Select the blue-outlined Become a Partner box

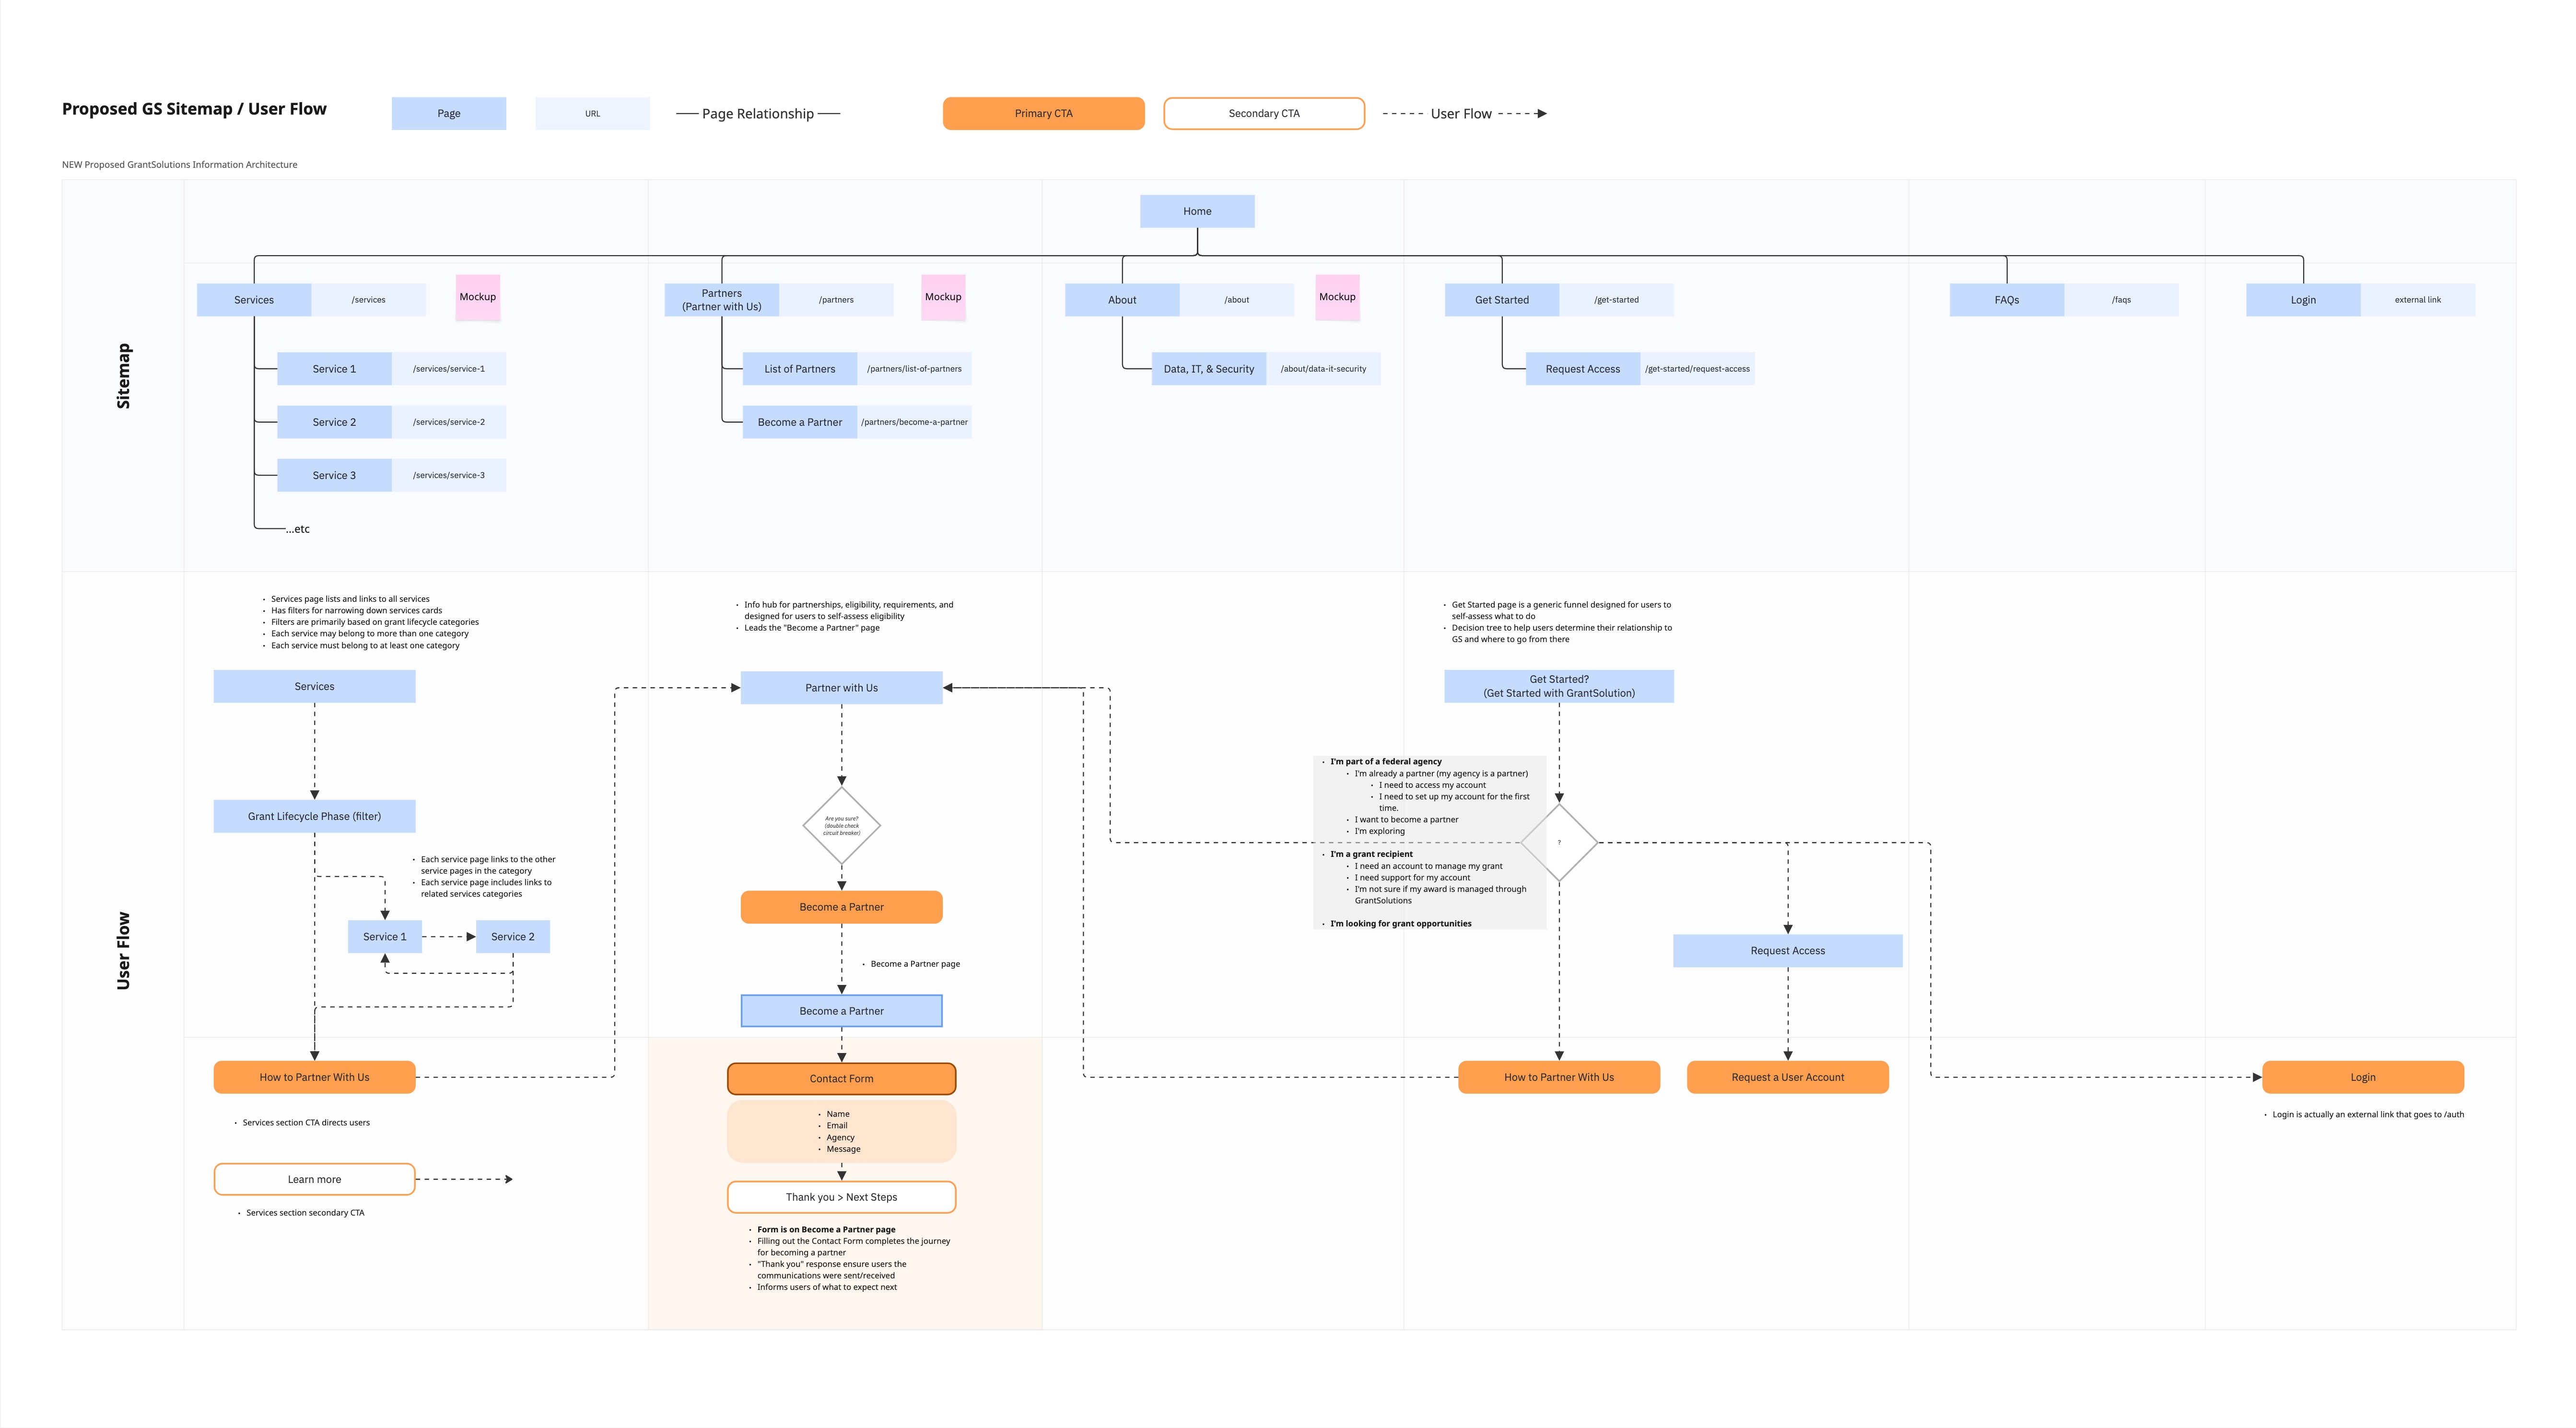click(841, 1011)
